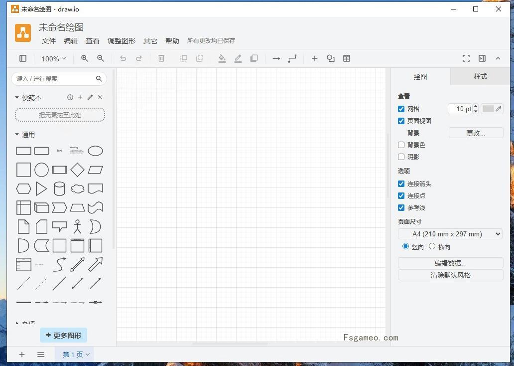Screen dimensions: 514x366
Task: Disable the 连接点 connection points checkbox
Action: tap(401, 195)
